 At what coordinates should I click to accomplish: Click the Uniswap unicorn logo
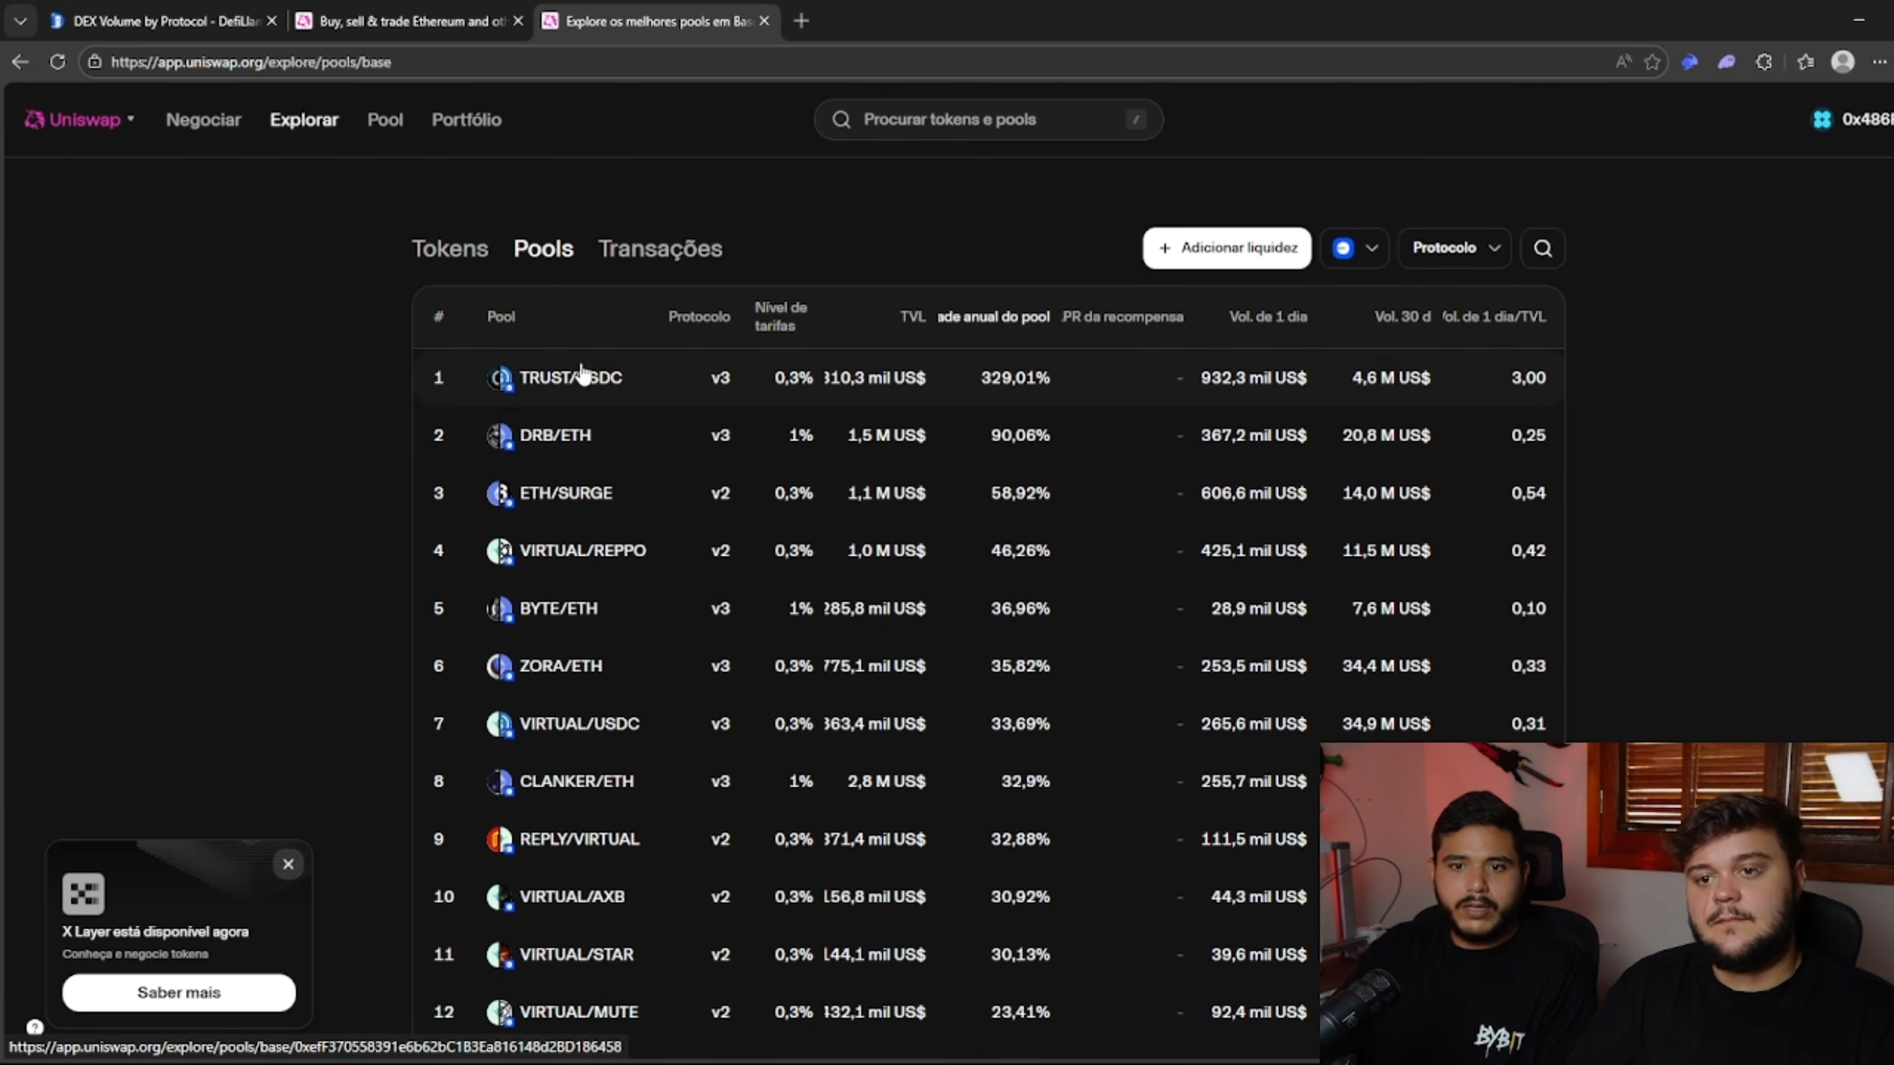tap(34, 119)
